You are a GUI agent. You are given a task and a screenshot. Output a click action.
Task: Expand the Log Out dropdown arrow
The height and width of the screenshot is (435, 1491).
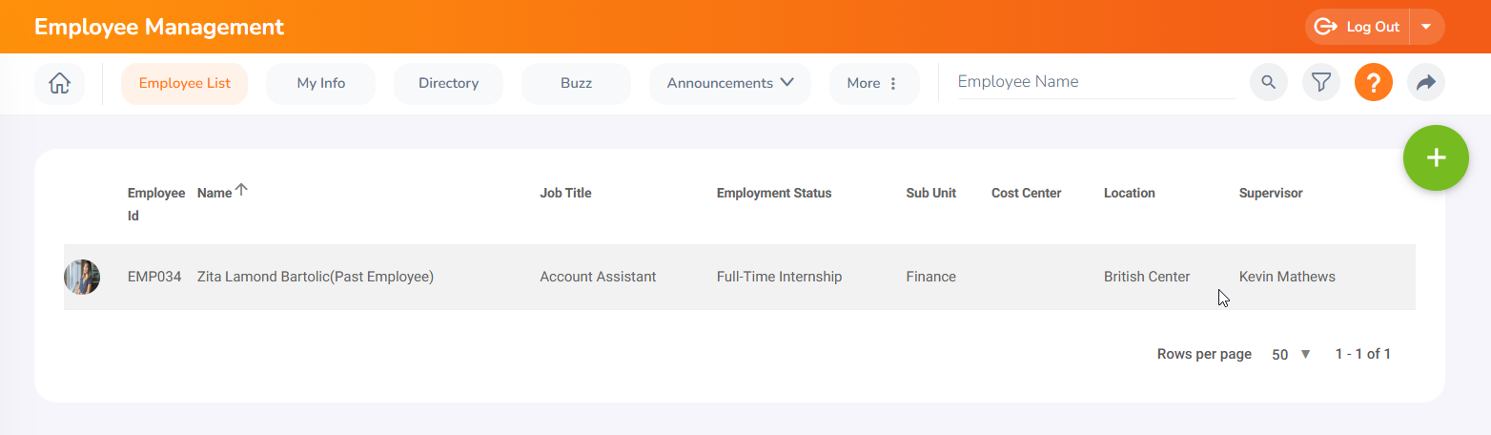click(1426, 27)
